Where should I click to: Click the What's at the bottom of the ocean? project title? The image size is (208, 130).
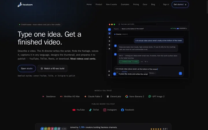pyautogui.click(x=133, y=29)
